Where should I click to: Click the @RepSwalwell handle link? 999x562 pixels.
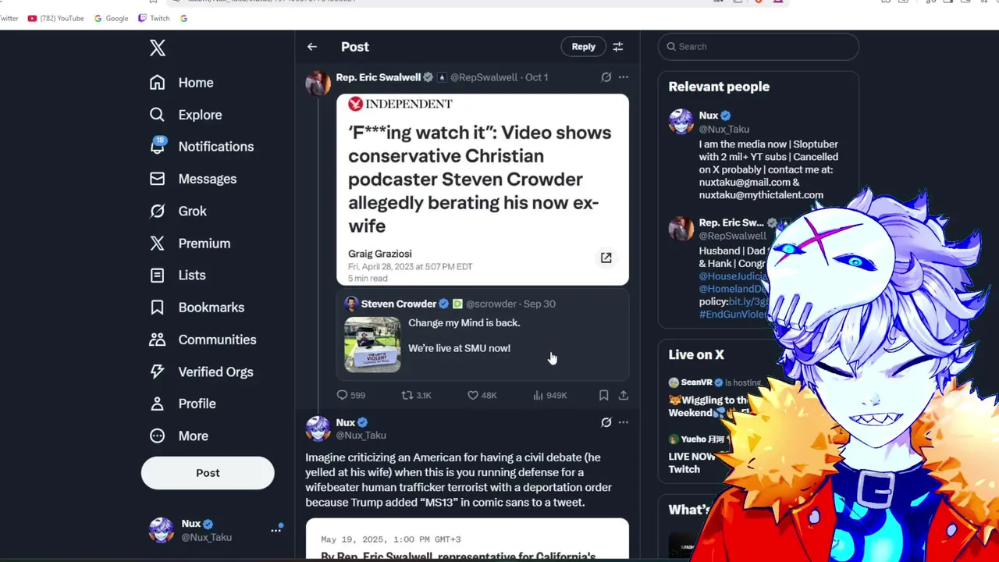pyautogui.click(x=484, y=77)
